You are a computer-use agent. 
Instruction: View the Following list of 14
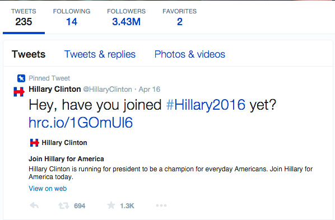72,17
